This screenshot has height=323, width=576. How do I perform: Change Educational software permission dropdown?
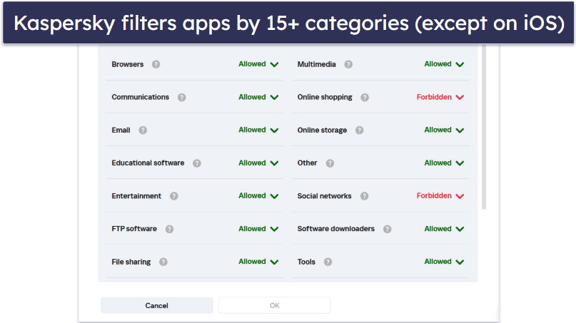point(258,163)
